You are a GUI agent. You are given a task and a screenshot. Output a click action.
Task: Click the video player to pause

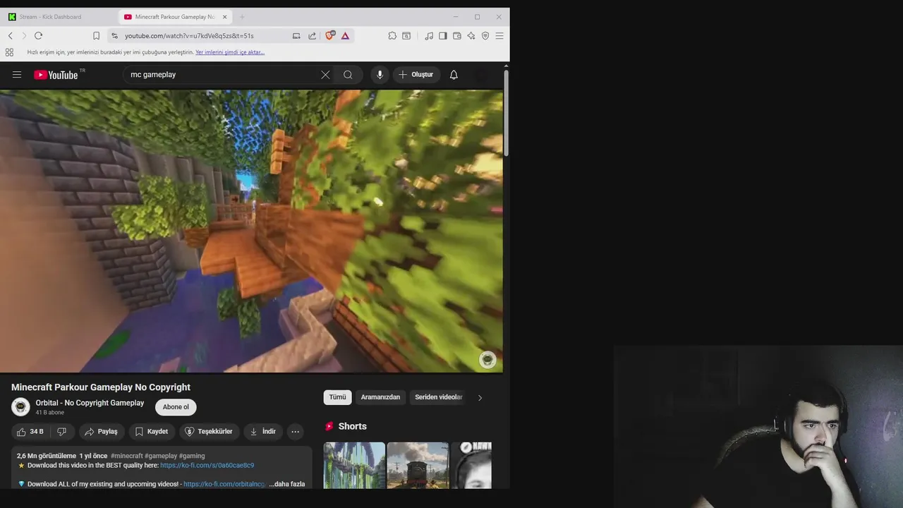[251, 231]
